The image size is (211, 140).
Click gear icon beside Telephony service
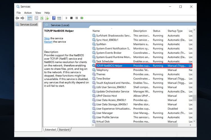pyautogui.click(x=94, y=70)
